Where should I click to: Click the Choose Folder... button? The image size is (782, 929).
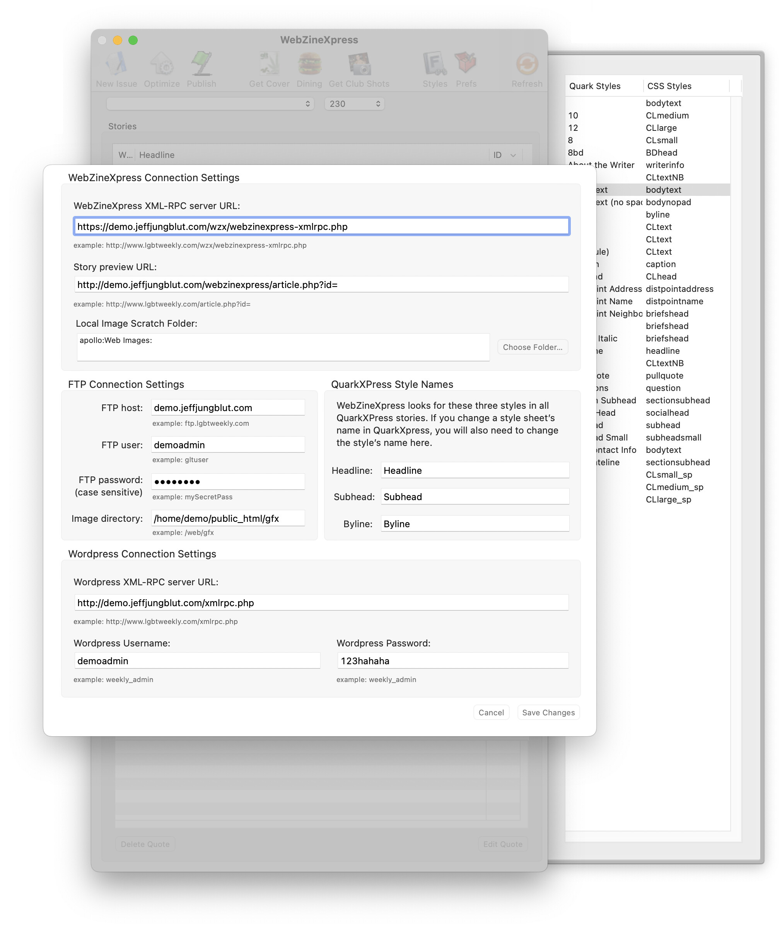tap(533, 347)
